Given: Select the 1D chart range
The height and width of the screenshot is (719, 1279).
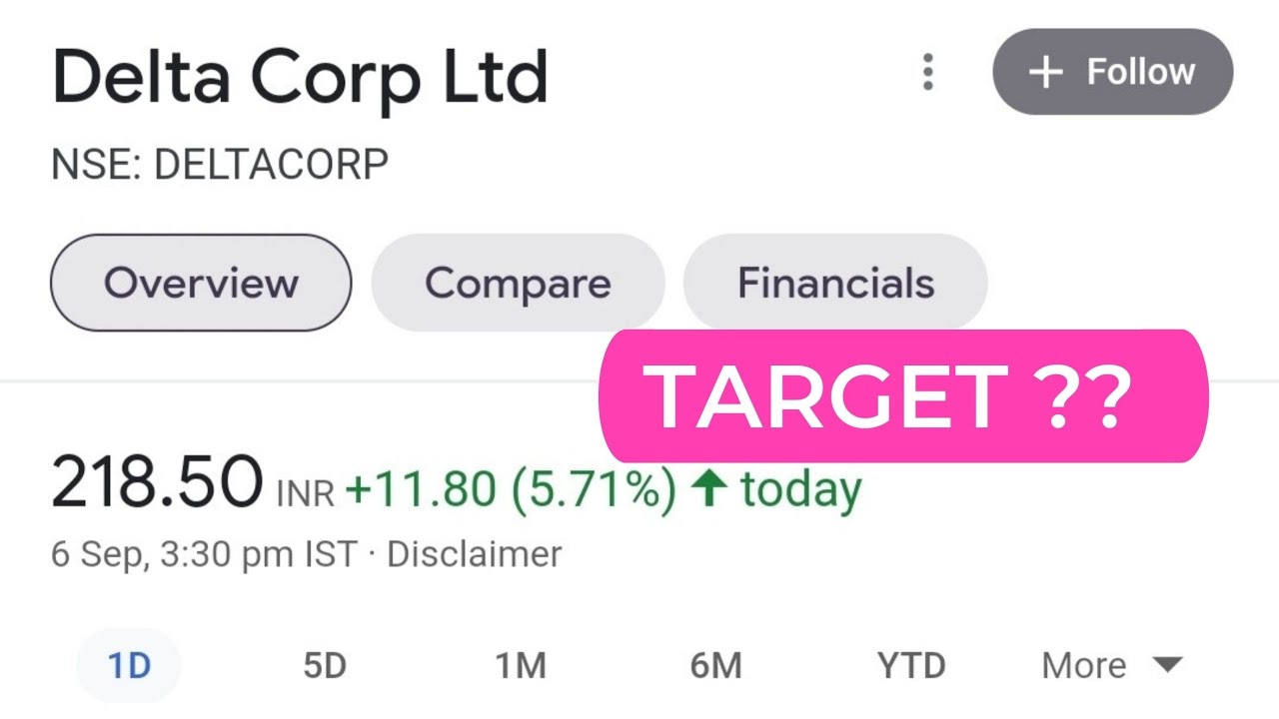Looking at the screenshot, I should pyautogui.click(x=129, y=665).
